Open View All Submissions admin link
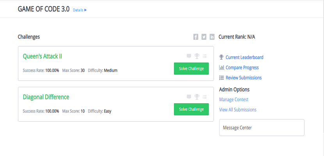This screenshot has height=156, width=324. (238, 110)
